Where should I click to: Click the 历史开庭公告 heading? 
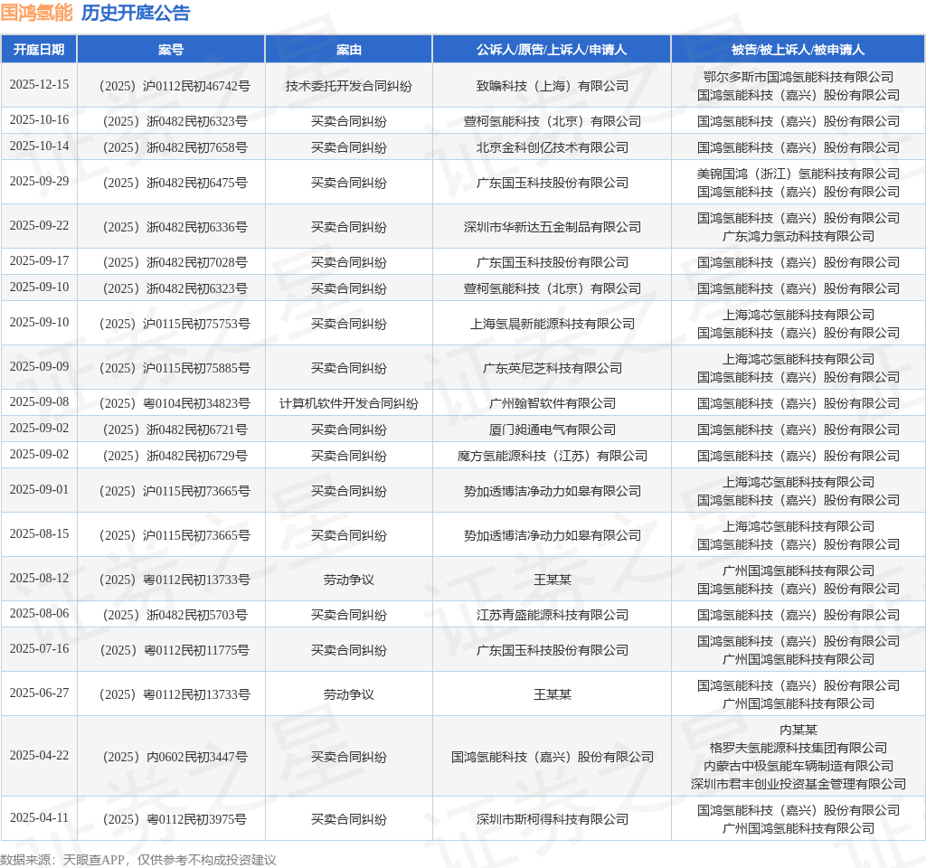[x=136, y=13]
